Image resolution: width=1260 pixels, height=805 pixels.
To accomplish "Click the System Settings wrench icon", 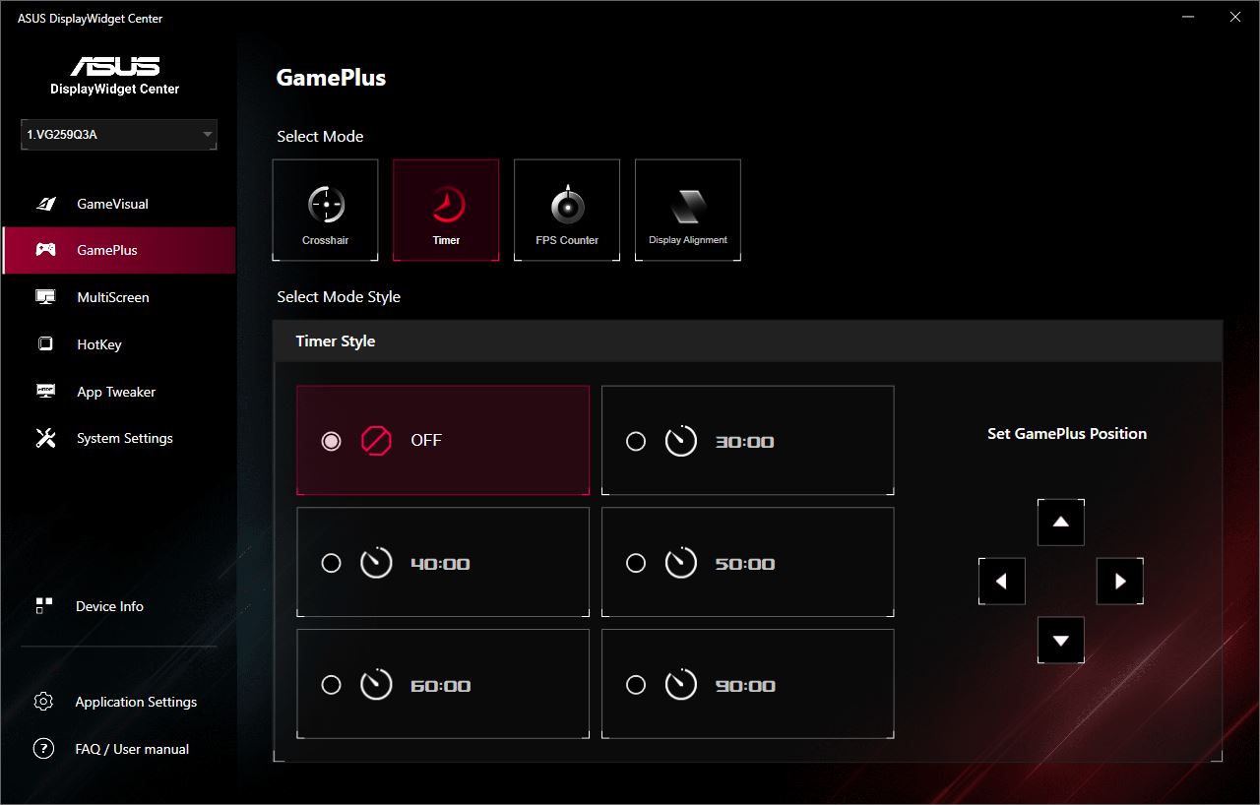I will pyautogui.click(x=45, y=438).
